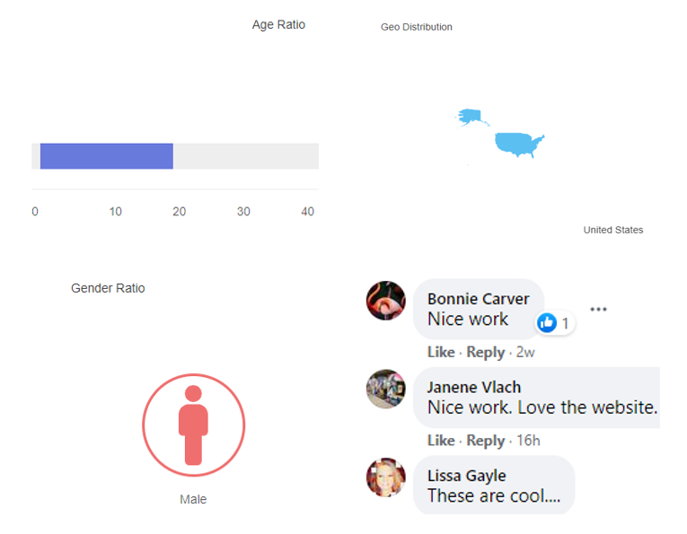This screenshot has width=687, height=534.
Task: Open Bonnie Carver's profile picture
Action: [x=385, y=300]
